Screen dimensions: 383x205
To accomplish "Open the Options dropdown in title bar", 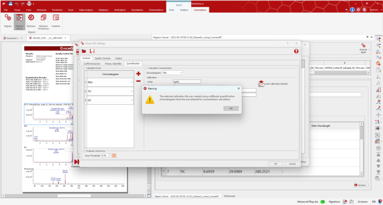I will (x=376, y=10).
